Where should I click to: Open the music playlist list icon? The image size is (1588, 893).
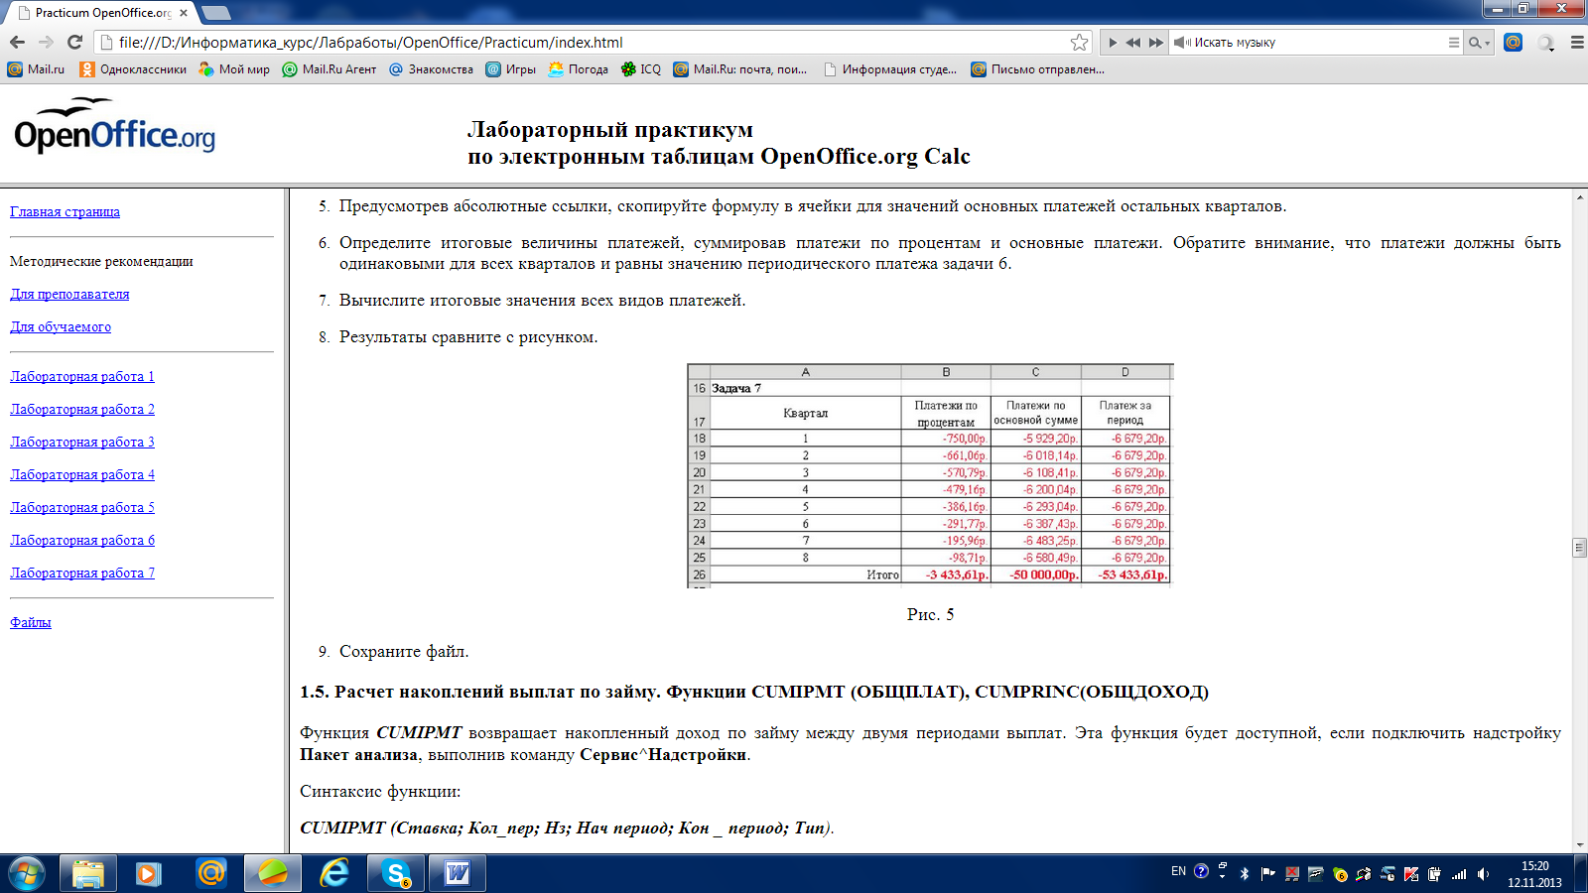[1453, 43]
